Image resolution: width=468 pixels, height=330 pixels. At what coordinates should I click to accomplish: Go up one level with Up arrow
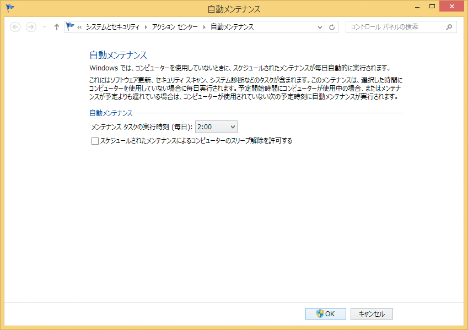(57, 27)
